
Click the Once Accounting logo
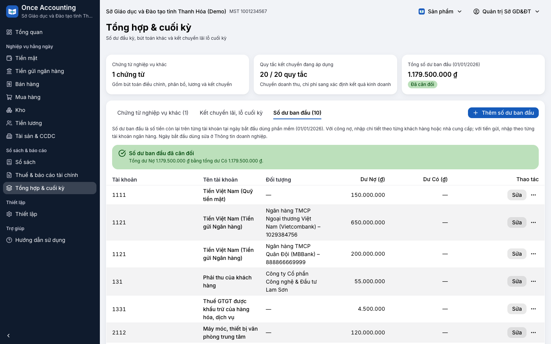pos(12,11)
